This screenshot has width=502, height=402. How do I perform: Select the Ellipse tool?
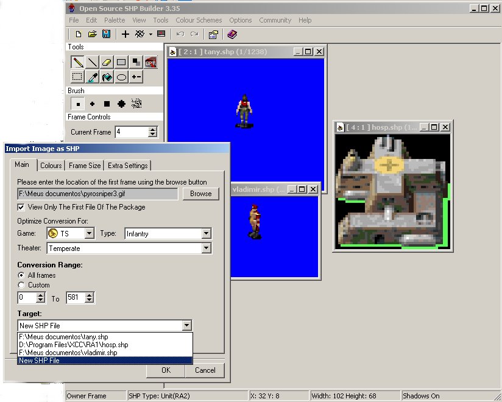[x=121, y=77]
